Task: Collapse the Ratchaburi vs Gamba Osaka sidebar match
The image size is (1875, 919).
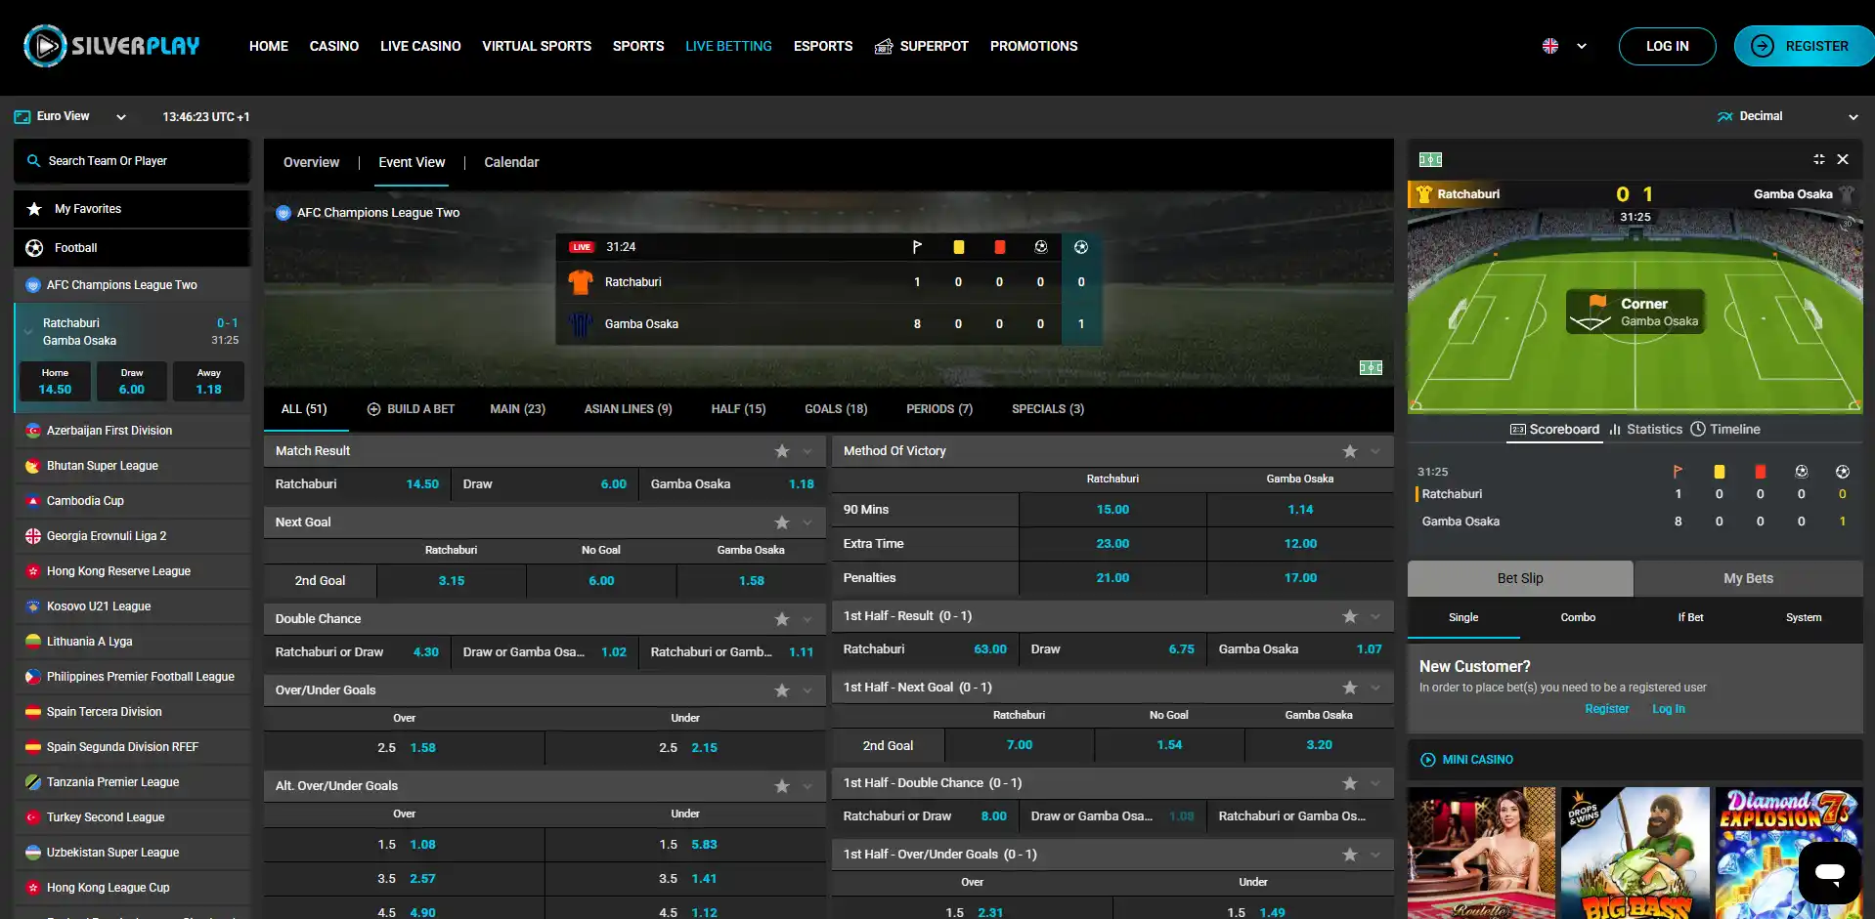Action: 28,332
